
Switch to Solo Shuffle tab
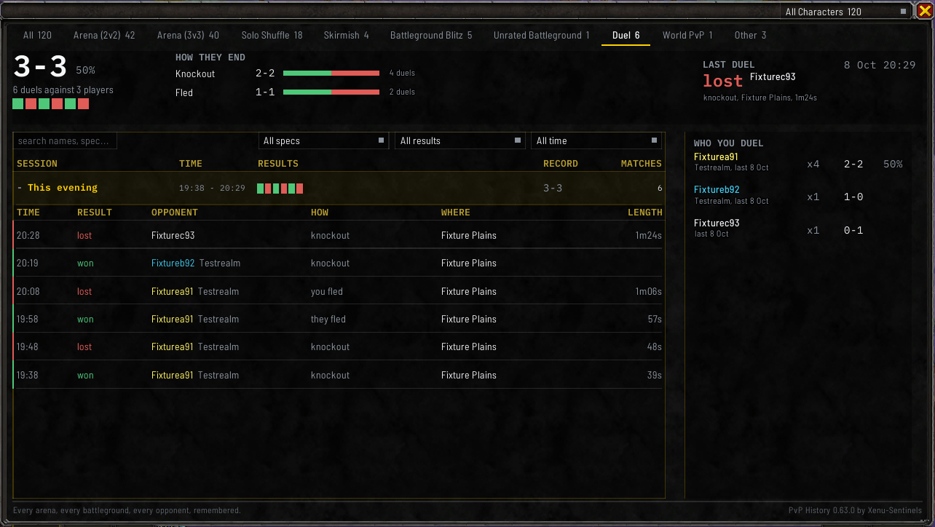tap(272, 35)
